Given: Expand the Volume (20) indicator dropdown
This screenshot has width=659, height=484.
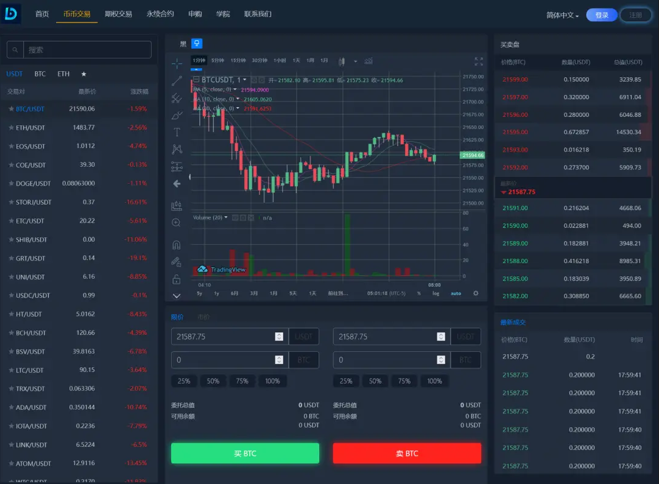Looking at the screenshot, I should click(226, 217).
